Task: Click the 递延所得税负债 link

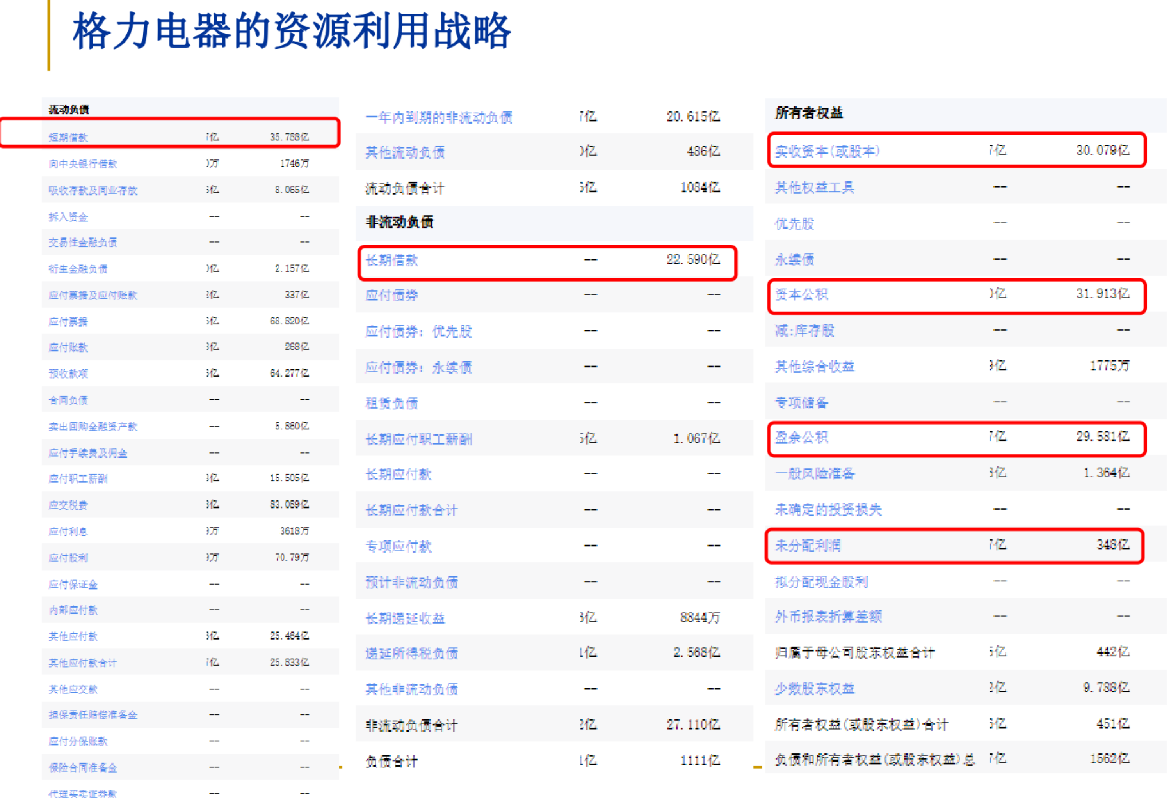Action: (x=412, y=653)
